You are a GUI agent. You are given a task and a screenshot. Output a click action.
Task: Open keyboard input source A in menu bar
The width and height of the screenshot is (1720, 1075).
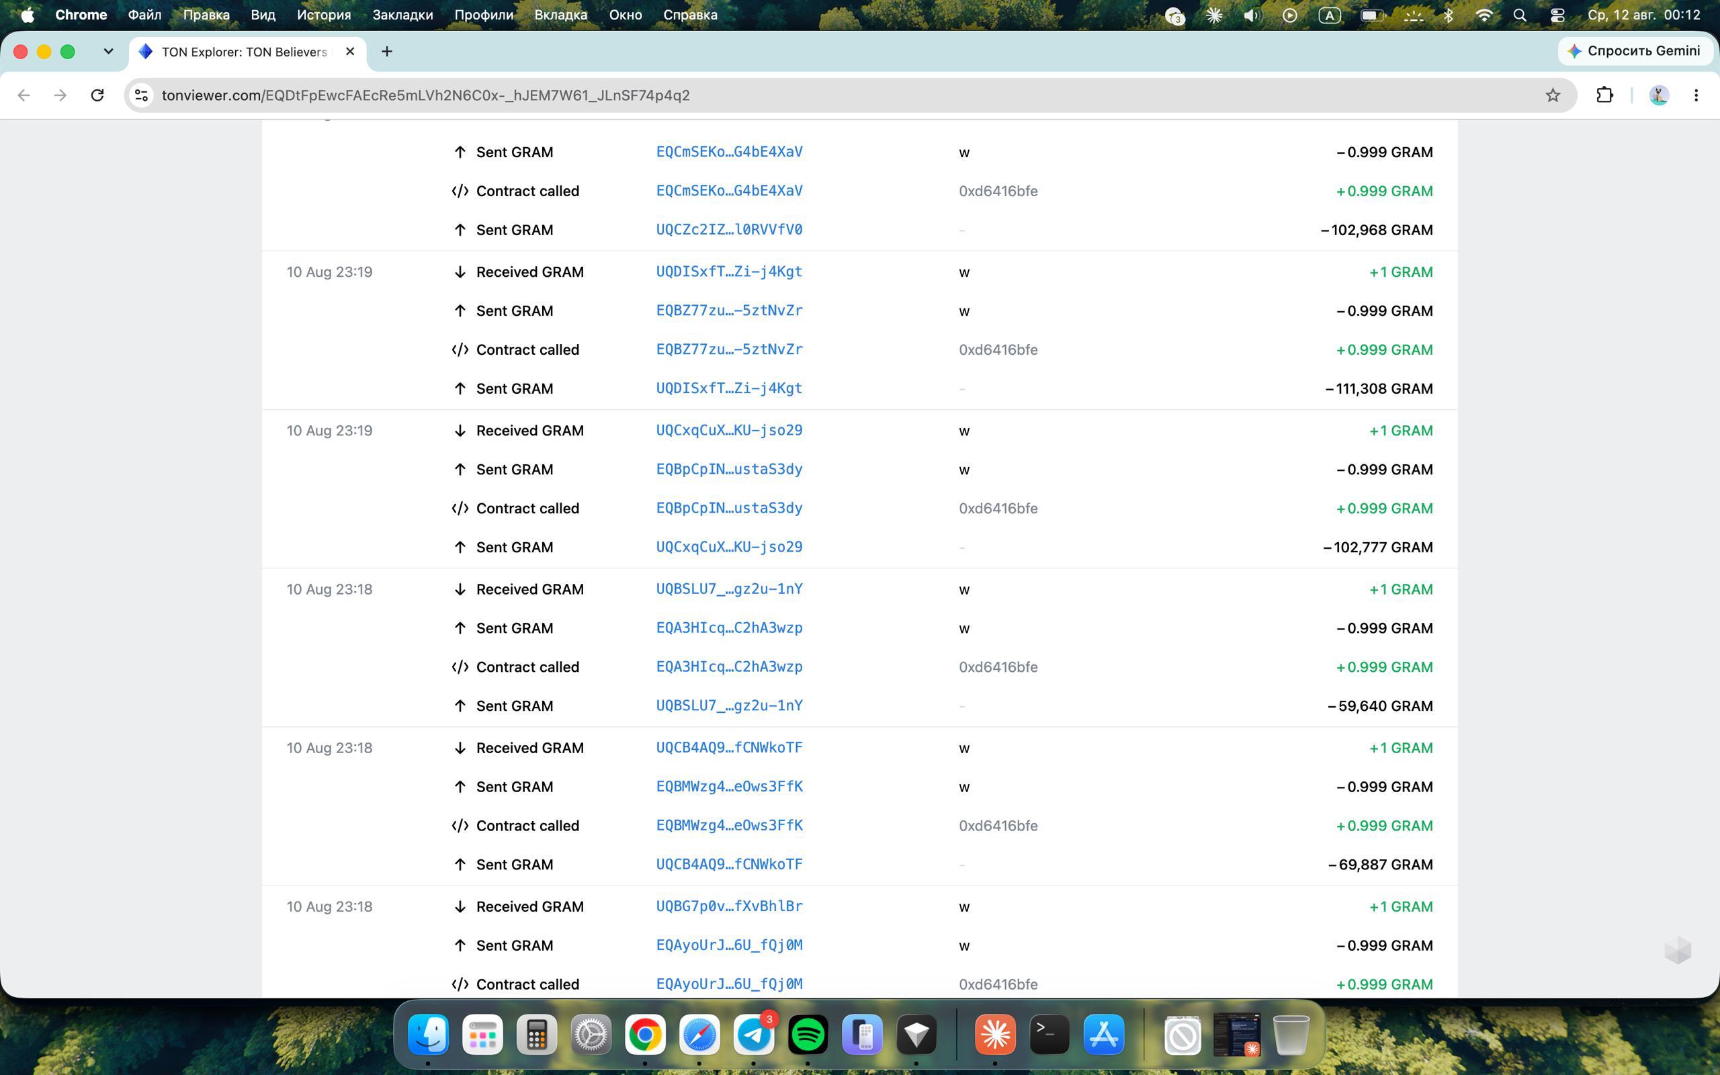click(1329, 15)
